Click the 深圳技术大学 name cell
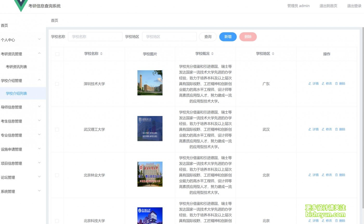 tap(94, 84)
